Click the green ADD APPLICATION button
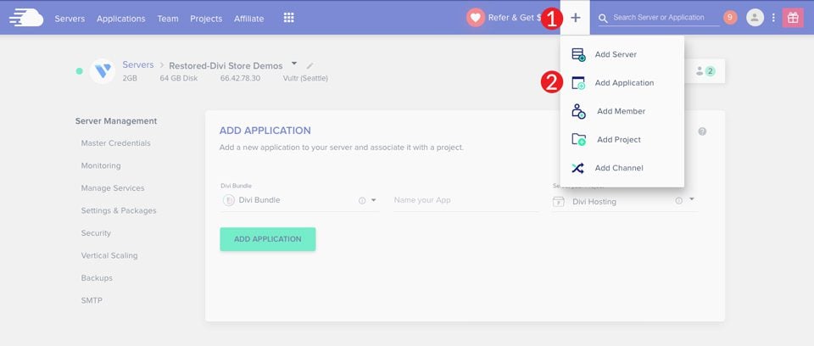The height and width of the screenshot is (346, 814). click(267, 239)
